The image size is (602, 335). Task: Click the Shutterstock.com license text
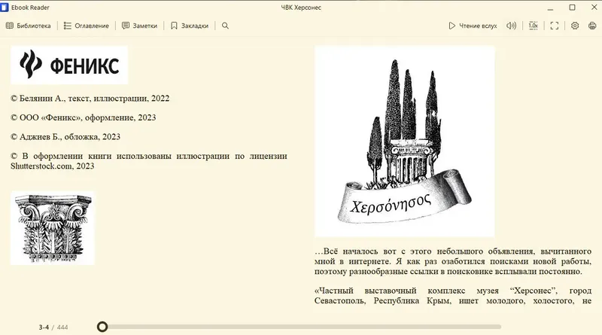pos(148,161)
